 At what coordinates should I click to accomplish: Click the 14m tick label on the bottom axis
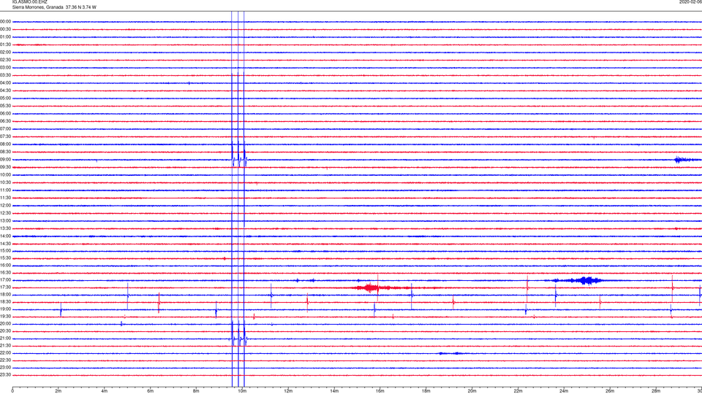tap(334, 391)
